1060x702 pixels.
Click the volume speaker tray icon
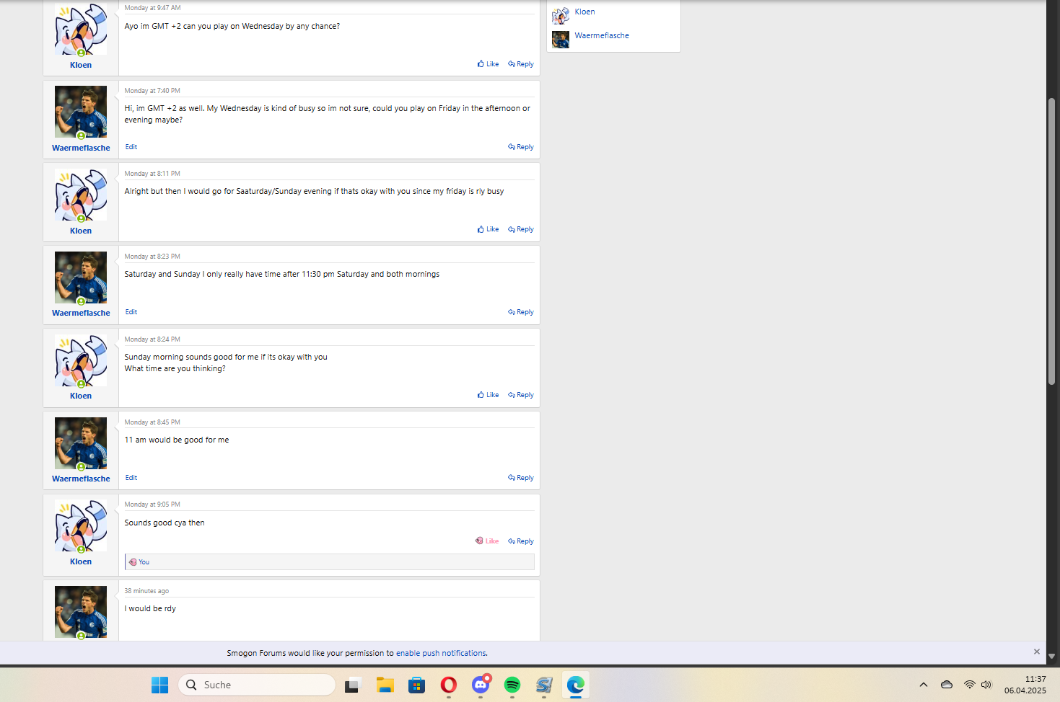[986, 685]
